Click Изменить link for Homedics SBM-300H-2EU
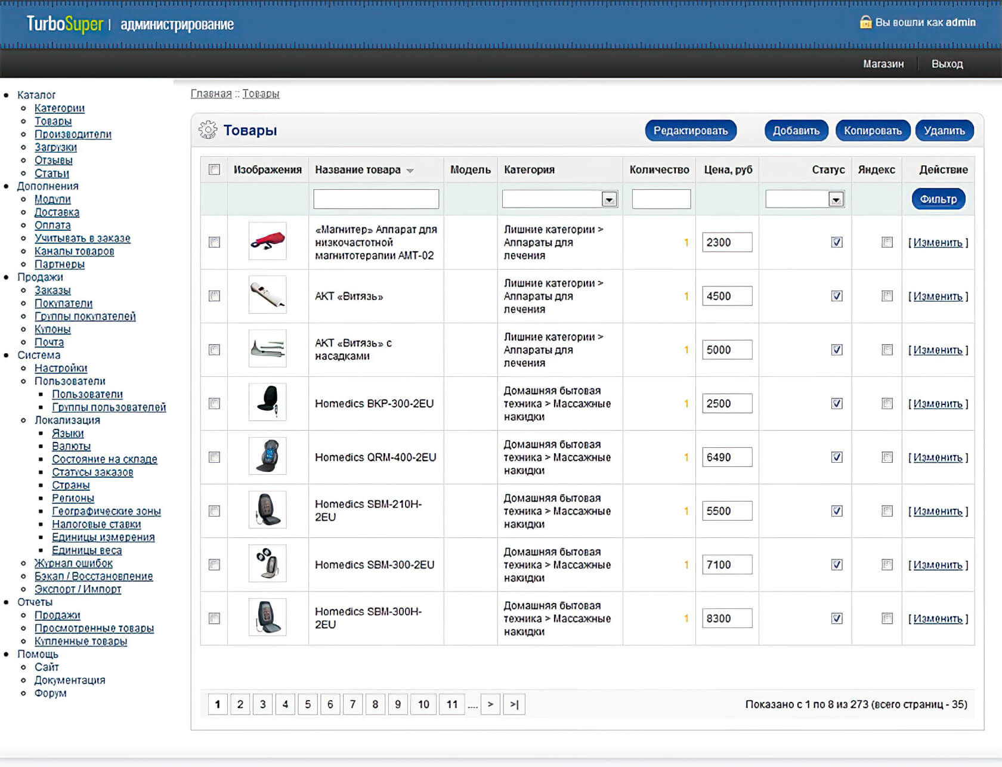The height and width of the screenshot is (767, 1002). [x=938, y=618]
